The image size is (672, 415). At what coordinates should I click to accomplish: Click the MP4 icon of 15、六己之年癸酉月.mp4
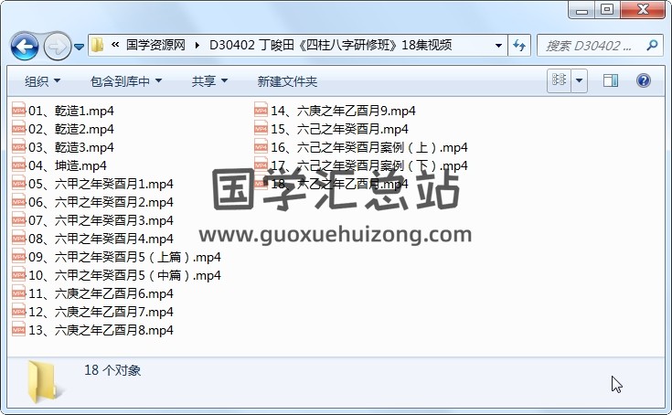(261, 129)
